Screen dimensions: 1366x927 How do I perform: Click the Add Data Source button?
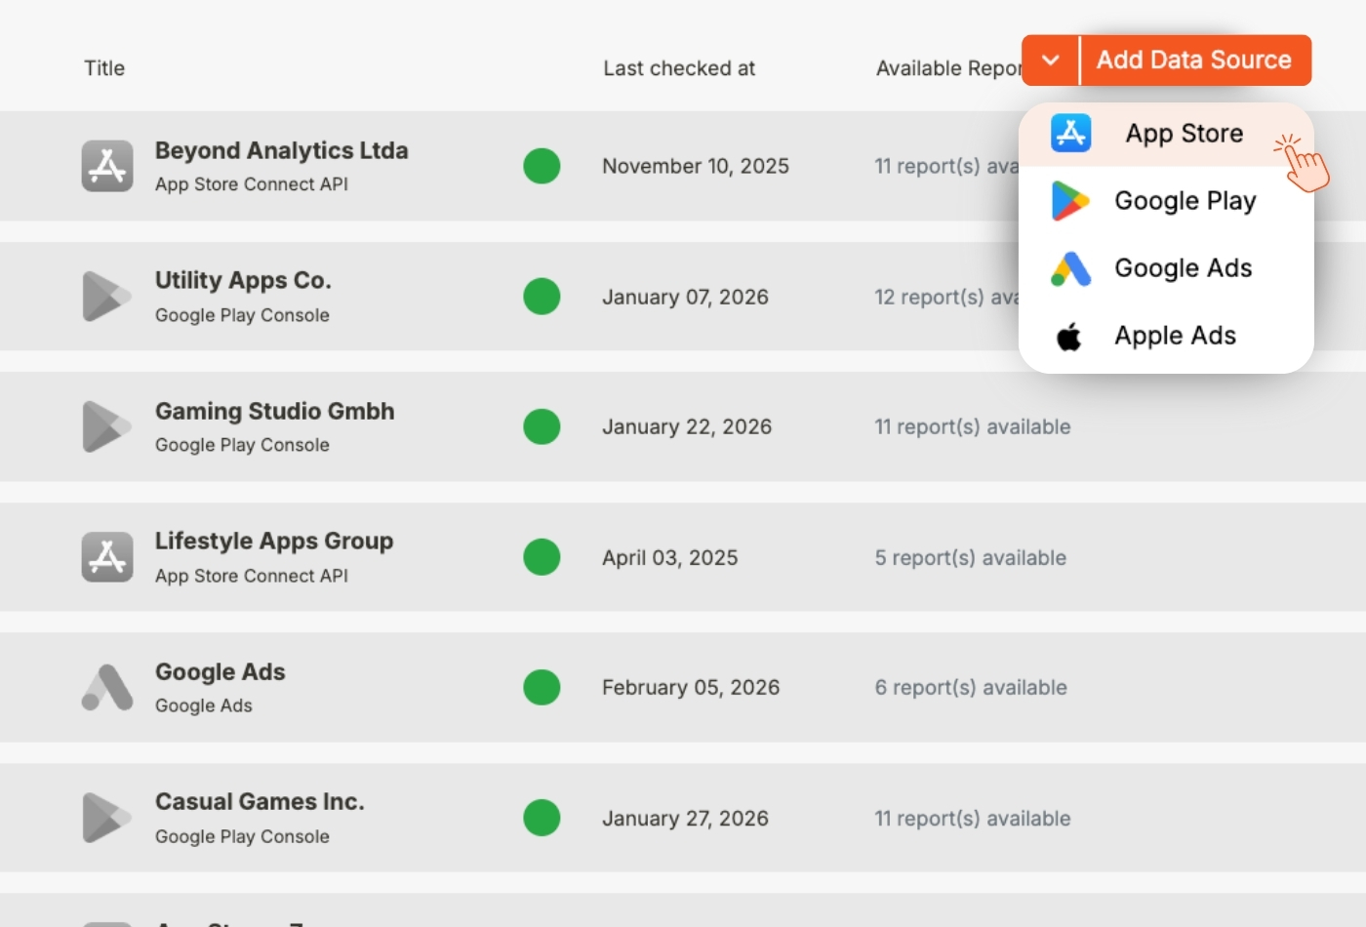(1194, 60)
